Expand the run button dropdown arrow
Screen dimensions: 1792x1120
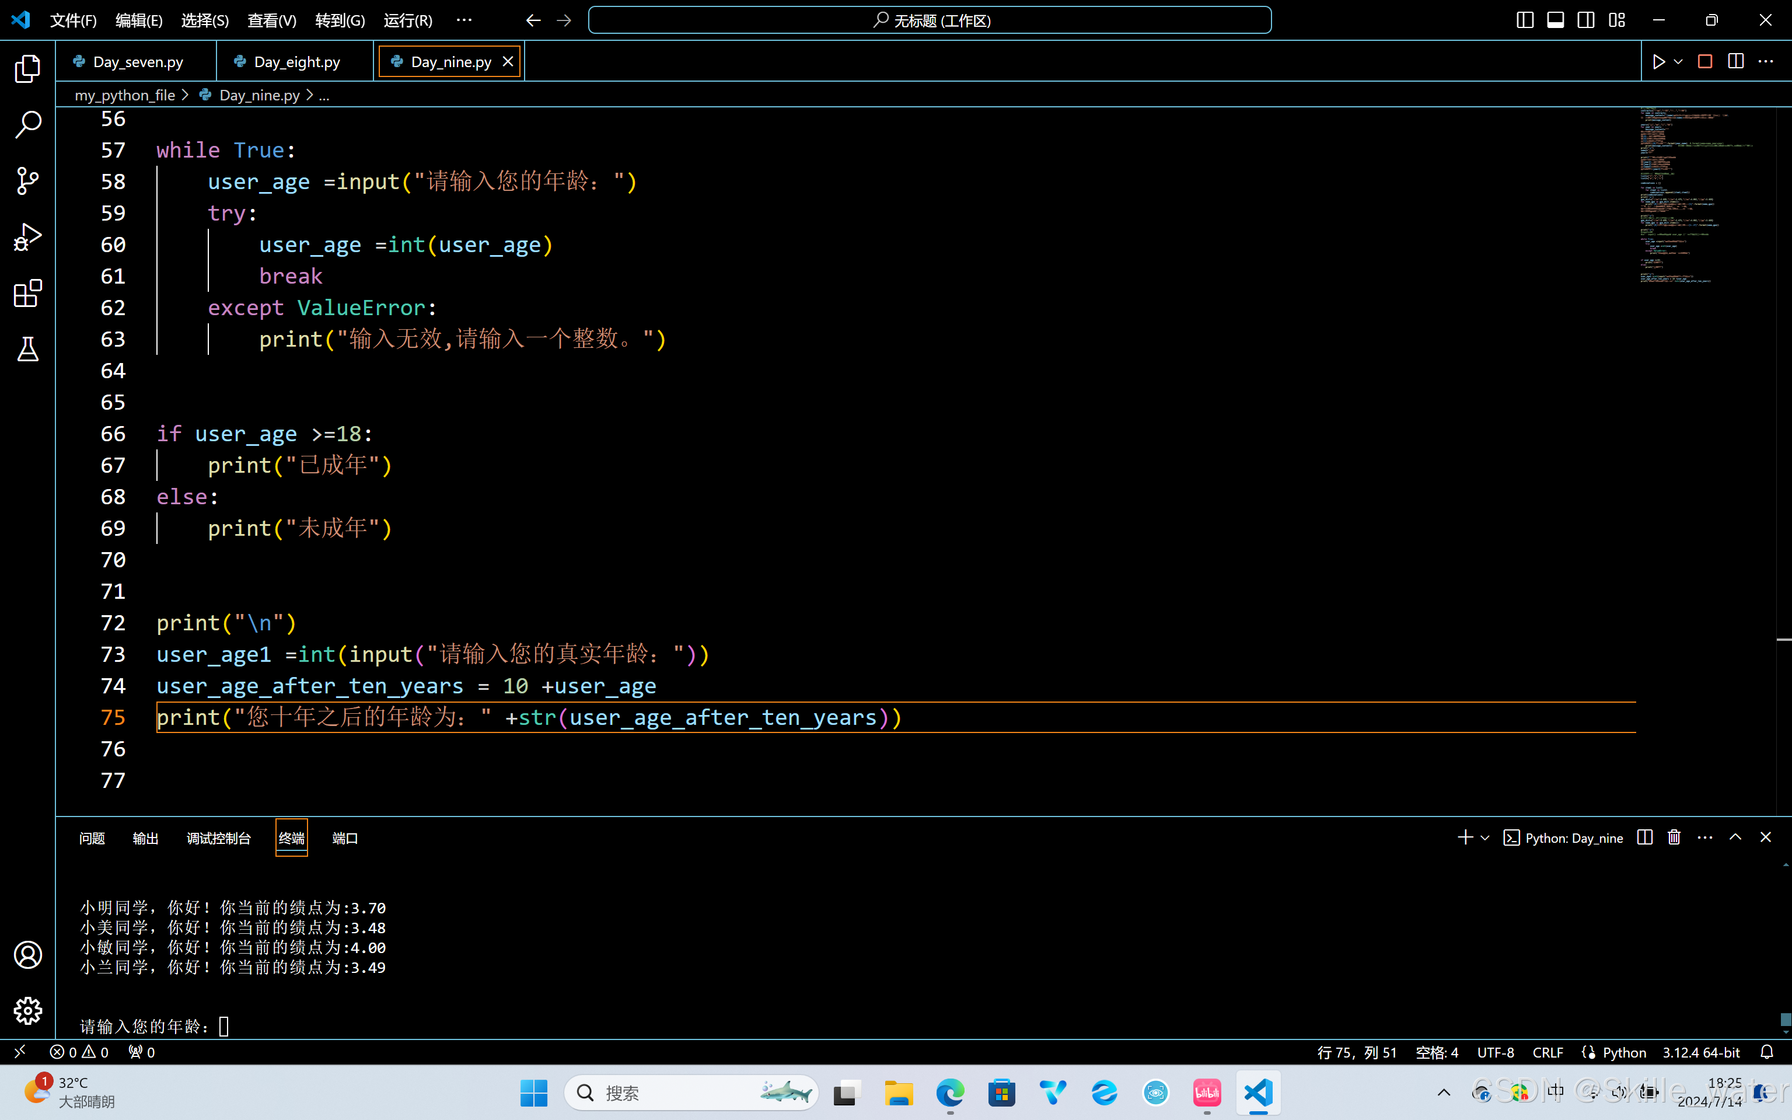1678,61
